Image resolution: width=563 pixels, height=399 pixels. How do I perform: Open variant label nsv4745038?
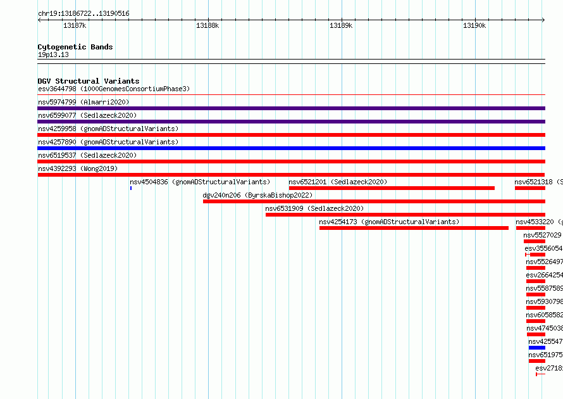point(545,328)
